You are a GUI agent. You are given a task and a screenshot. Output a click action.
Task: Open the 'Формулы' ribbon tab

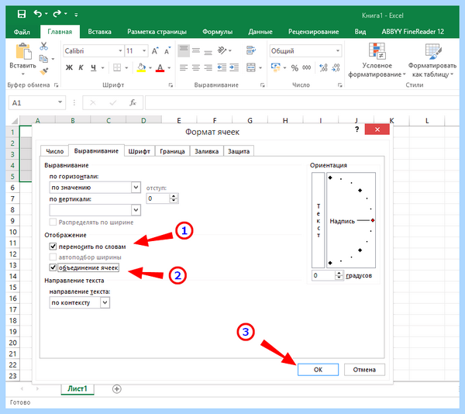point(217,32)
